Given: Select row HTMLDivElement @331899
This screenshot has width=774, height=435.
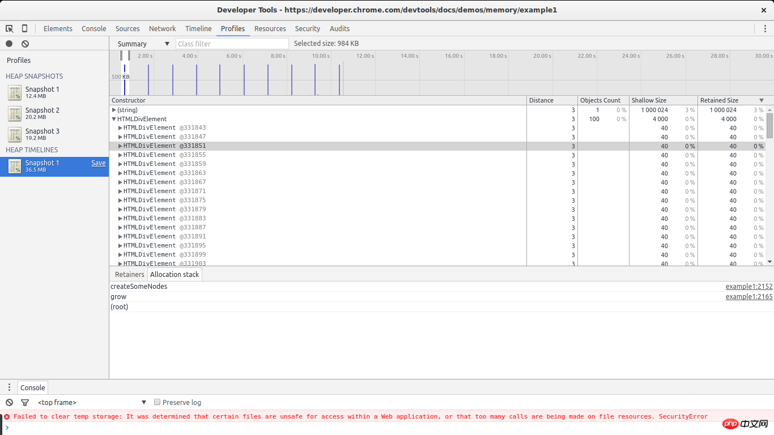Looking at the screenshot, I should [437, 255].
